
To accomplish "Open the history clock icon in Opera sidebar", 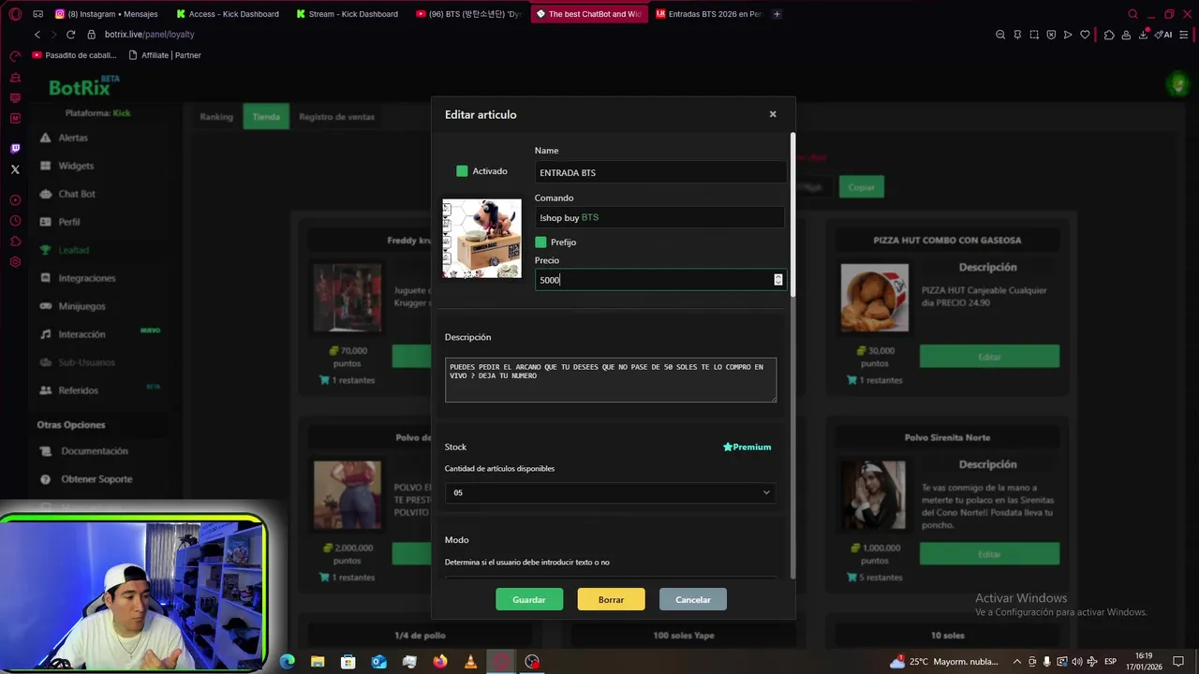I will tap(15, 221).
